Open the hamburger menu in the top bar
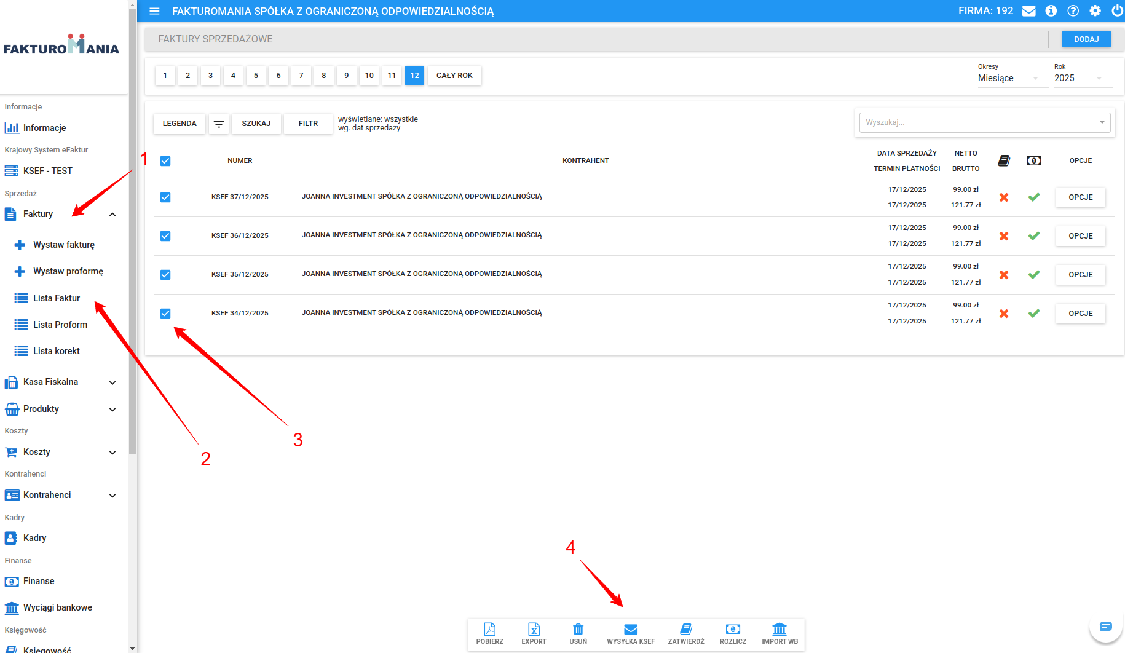Screen dimensions: 1125x653 [154, 11]
